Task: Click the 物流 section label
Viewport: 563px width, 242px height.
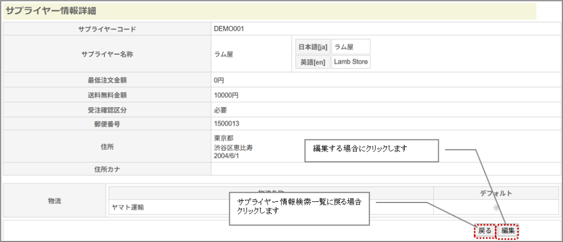Action: pyautogui.click(x=56, y=201)
